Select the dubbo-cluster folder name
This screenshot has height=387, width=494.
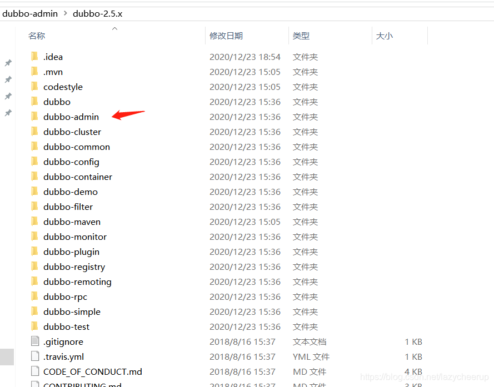(72, 132)
